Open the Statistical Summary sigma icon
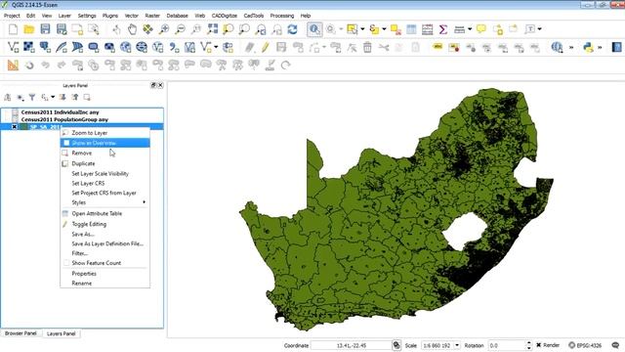Image resolution: width=625 pixels, height=352 pixels. [442, 29]
